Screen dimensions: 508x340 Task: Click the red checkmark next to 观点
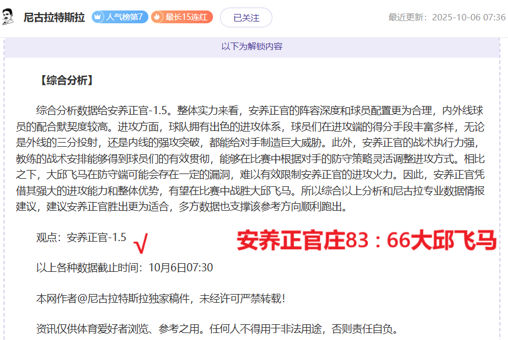point(140,243)
